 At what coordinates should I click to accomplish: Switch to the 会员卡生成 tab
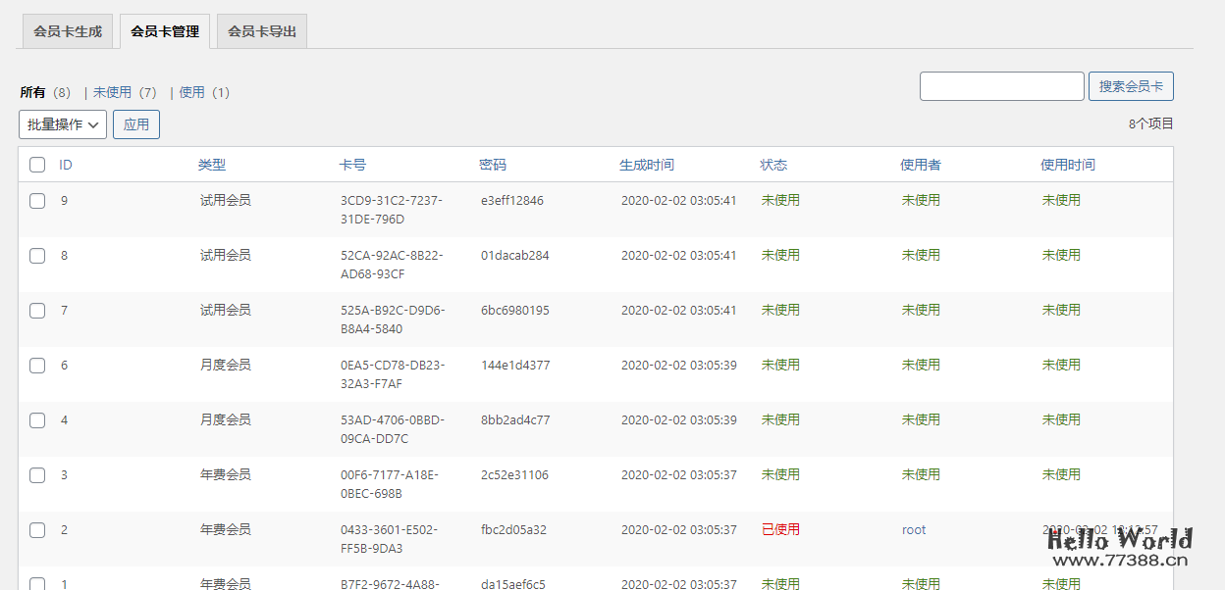[x=67, y=30]
